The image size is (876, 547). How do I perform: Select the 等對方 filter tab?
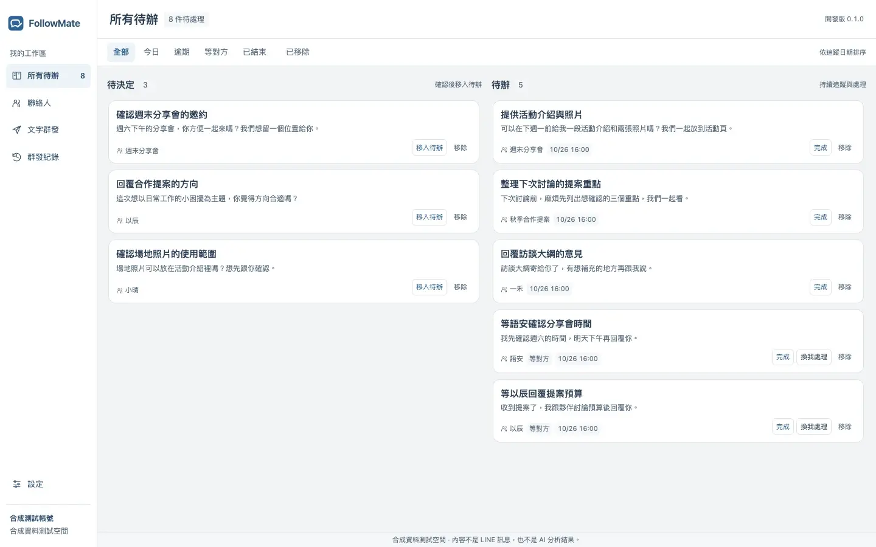point(216,52)
